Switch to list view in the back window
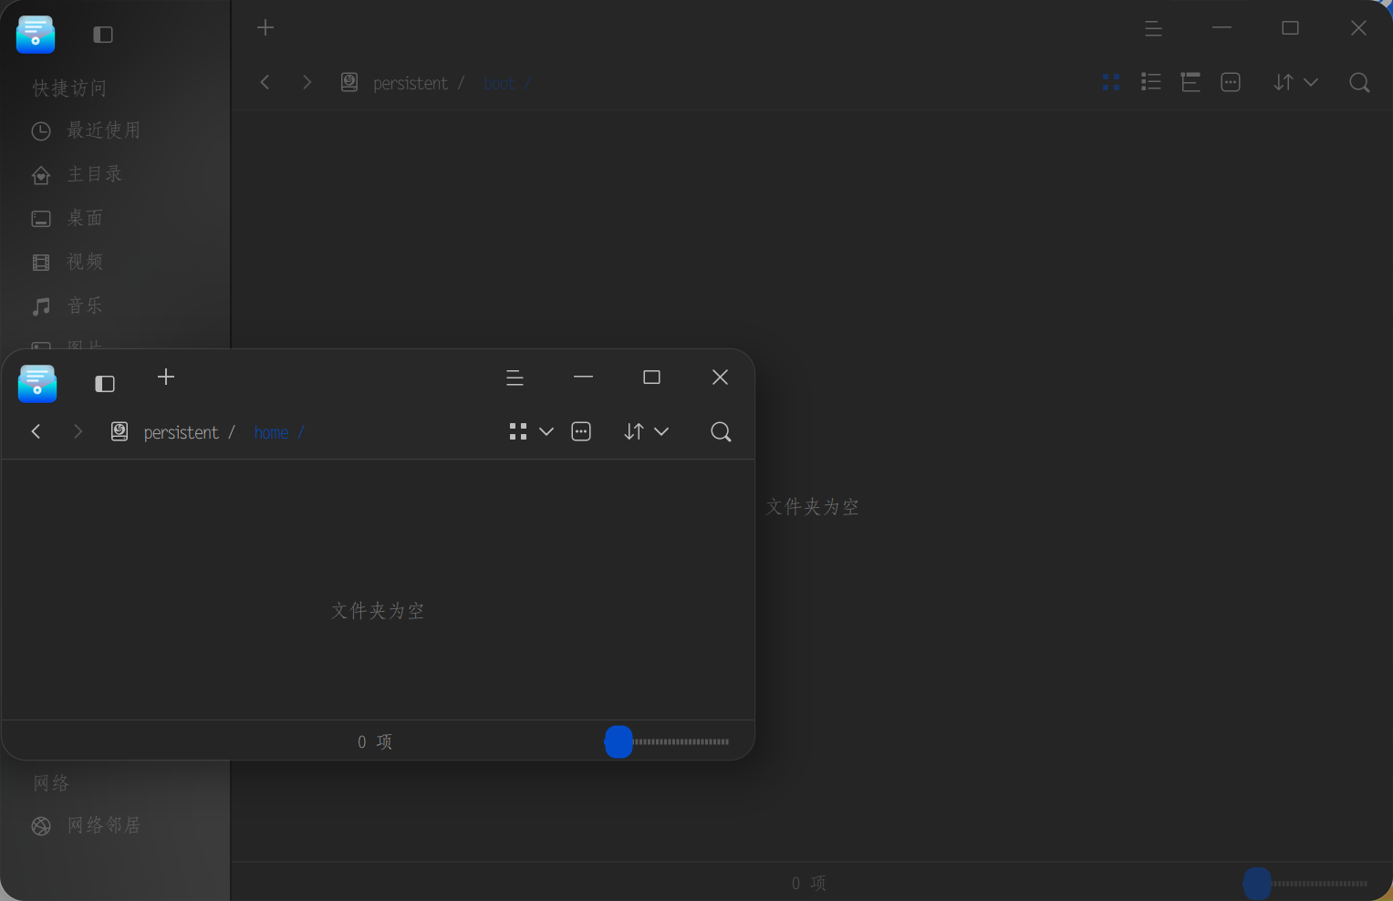The width and height of the screenshot is (1393, 901). (1151, 82)
